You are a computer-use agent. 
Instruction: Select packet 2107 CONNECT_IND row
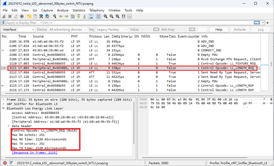131,50
